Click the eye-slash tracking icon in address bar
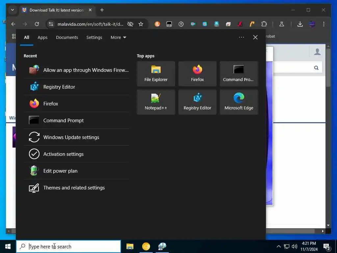The width and height of the screenshot is (337, 253). pyautogui.click(x=130, y=24)
